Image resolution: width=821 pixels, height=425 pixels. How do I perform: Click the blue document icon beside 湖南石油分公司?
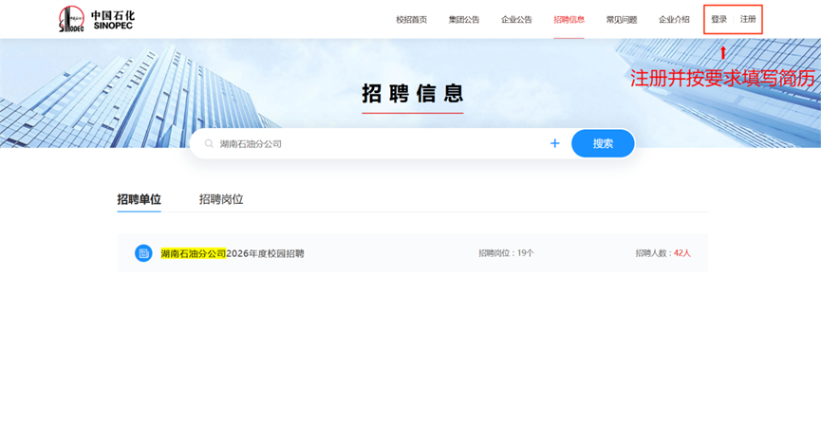pyautogui.click(x=143, y=253)
